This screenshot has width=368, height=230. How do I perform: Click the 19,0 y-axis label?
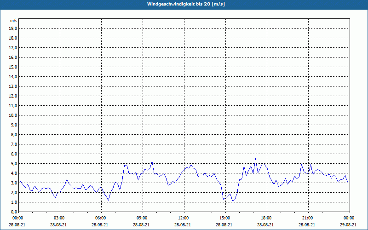click(13, 29)
